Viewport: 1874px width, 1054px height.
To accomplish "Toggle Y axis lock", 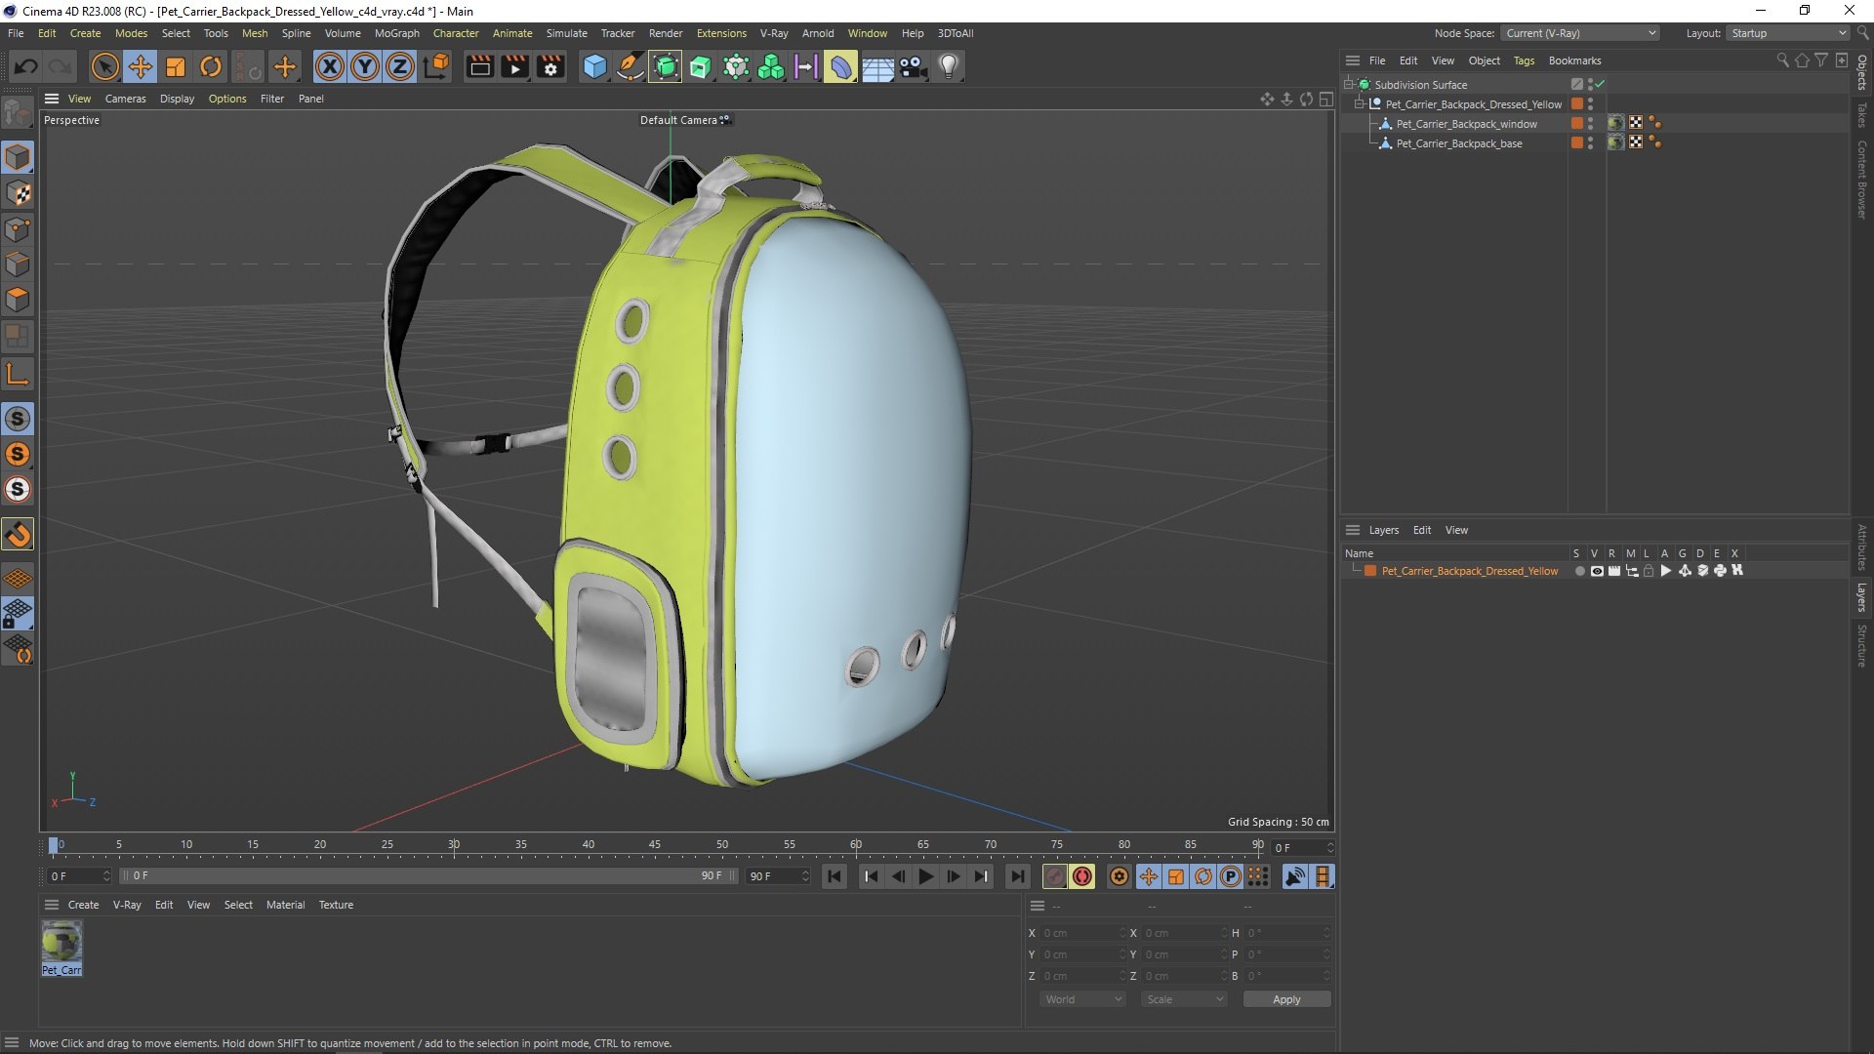I will (x=365, y=66).
